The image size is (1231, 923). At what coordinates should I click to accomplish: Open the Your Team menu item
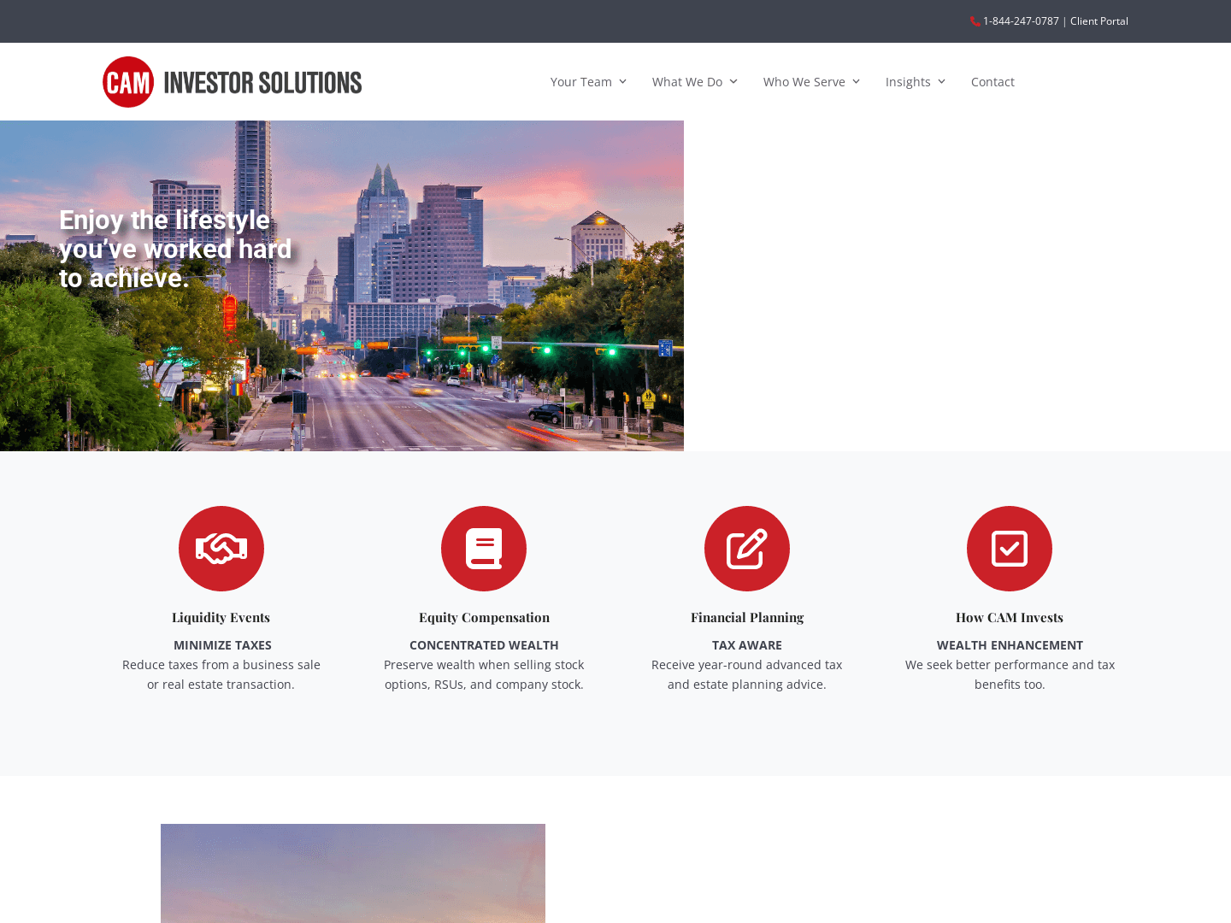point(580,82)
